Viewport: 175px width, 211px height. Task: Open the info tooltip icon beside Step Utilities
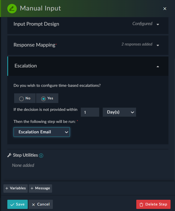(41, 155)
